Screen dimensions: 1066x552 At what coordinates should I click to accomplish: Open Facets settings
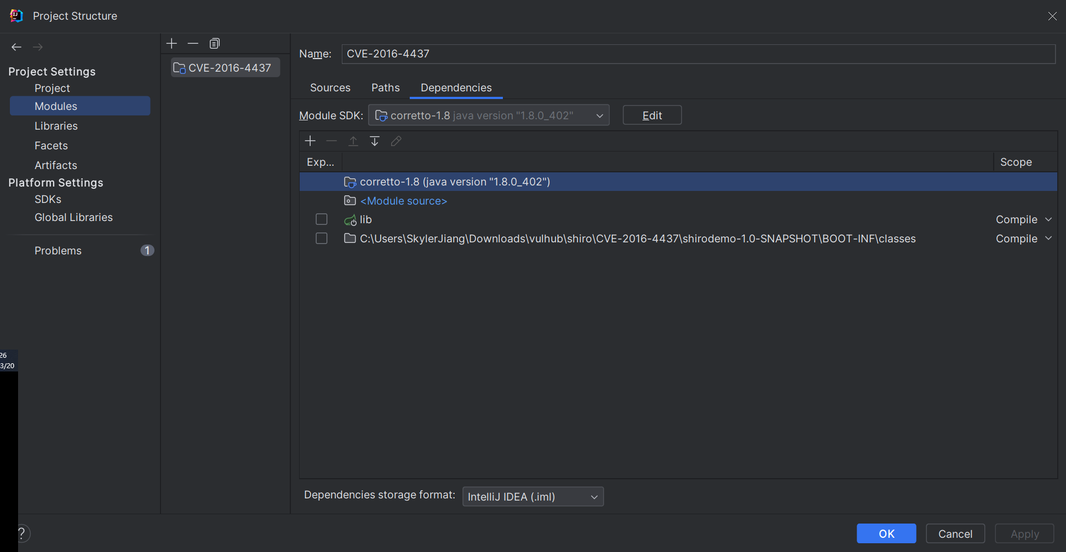pos(51,146)
